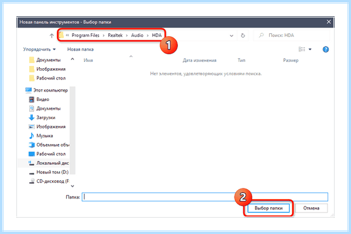
Task: Click the Папка input field
Action: (205, 197)
